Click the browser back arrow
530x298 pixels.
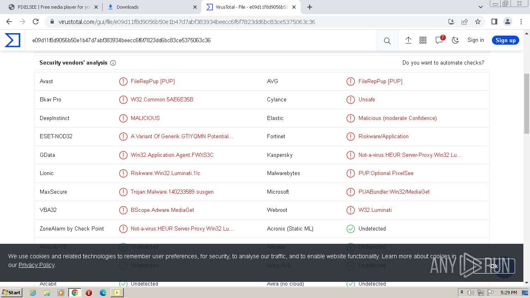[9, 22]
